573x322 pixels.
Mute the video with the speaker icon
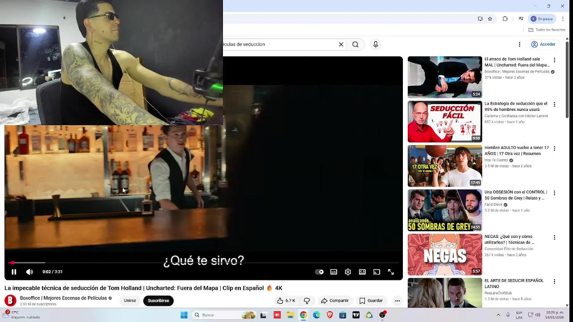coord(30,272)
